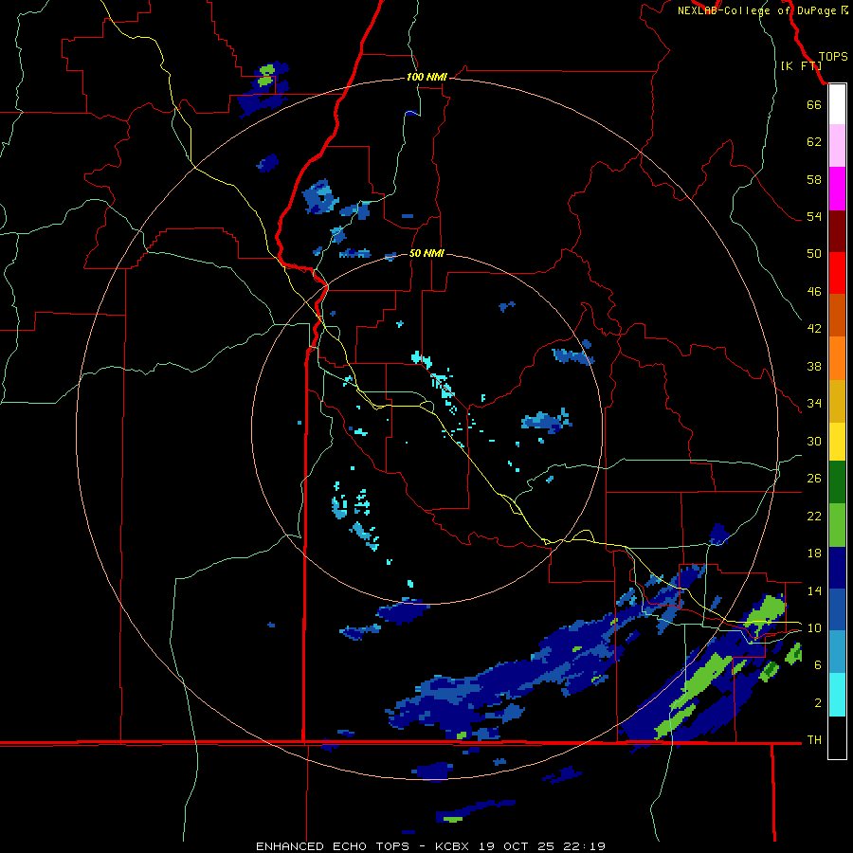Pick the magenta band on the color scale
Image resolution: width=853 pixels, height=853 pixels.
click(x=837, y=189)
